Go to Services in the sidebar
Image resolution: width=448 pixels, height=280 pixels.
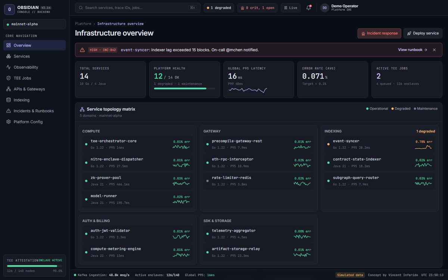pos(34,56)
